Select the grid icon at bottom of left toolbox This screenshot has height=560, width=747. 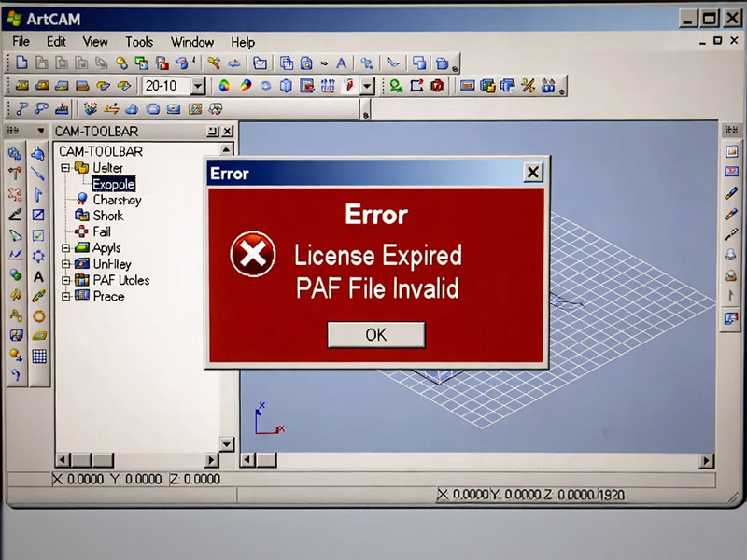[39, 356]
